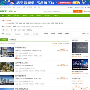
Task: Click the orange 登记 icon under 中南瓯海印象
Action: point(16,58)
